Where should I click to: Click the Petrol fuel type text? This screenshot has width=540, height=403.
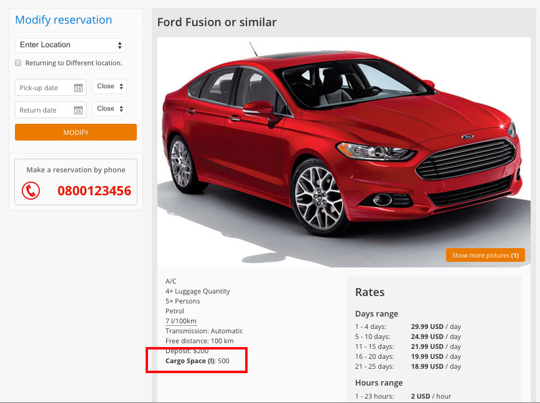(x=175, y=311)
